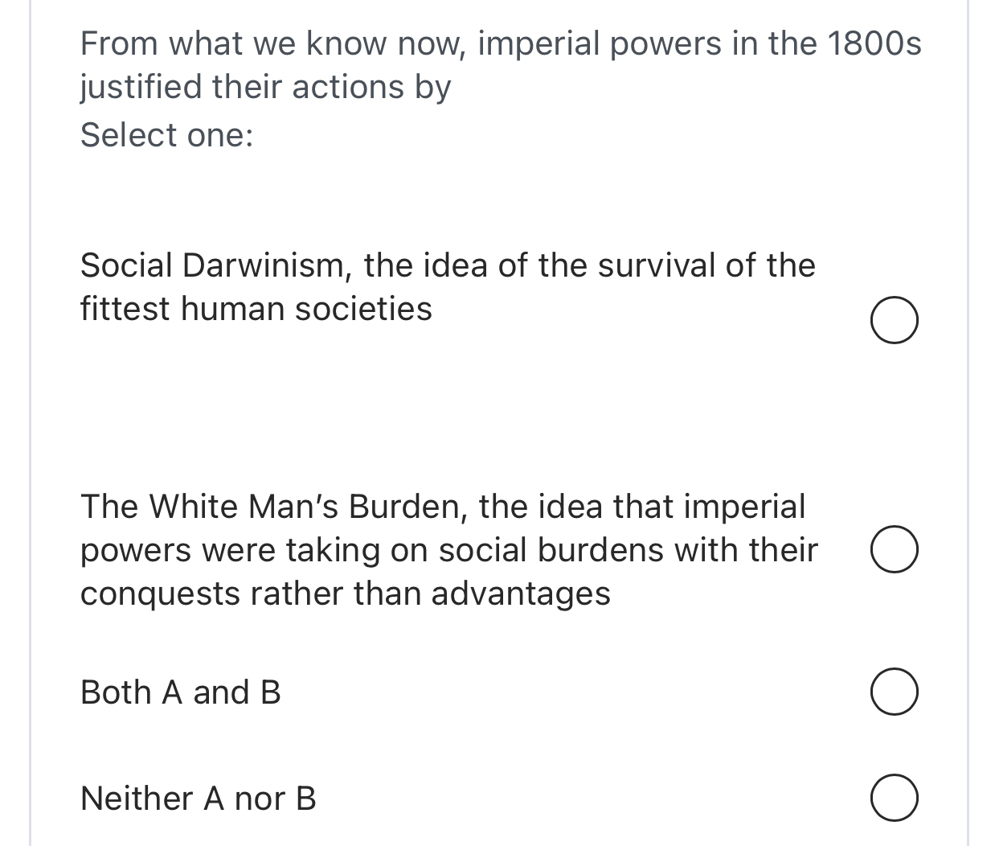Click the 'conquests rather than advantages' line

tap(346, 593)
